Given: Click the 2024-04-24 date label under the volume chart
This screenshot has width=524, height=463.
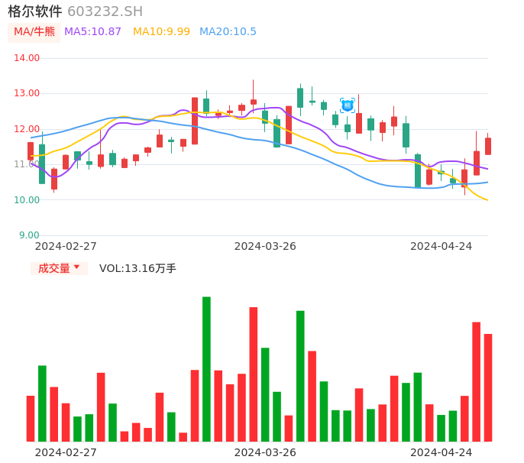Looking at the screenshot, I should [x=441, y=452].
